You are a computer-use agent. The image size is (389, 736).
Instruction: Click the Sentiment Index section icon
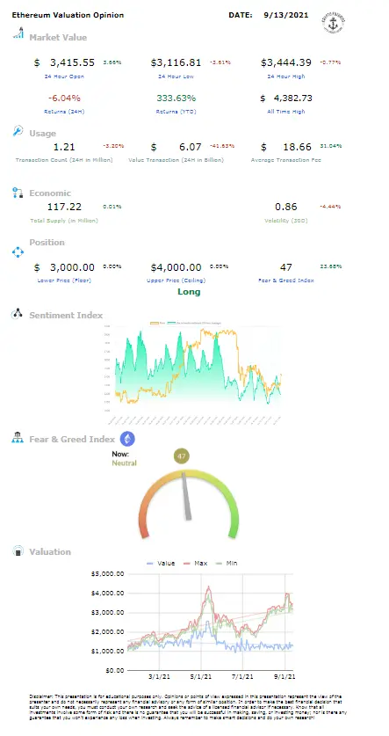click(18, 314)
